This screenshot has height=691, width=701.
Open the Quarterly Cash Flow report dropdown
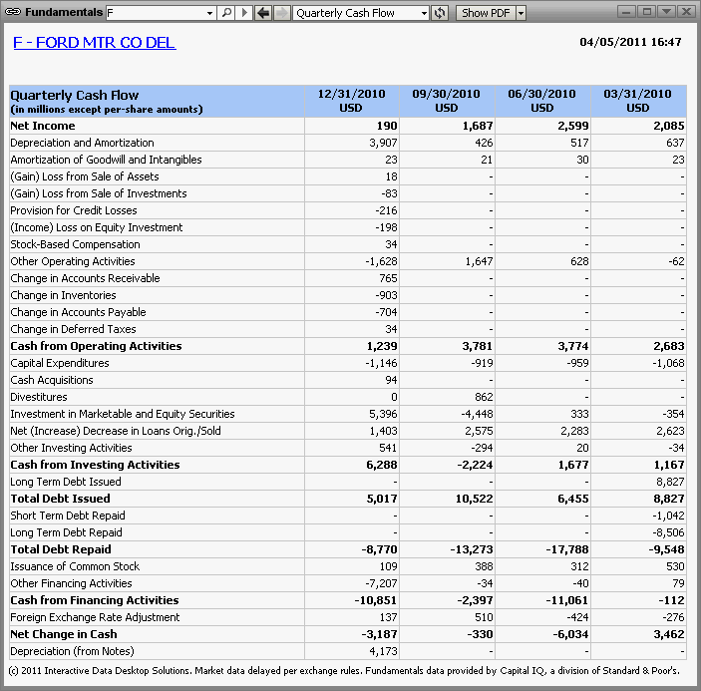(424, 13)
